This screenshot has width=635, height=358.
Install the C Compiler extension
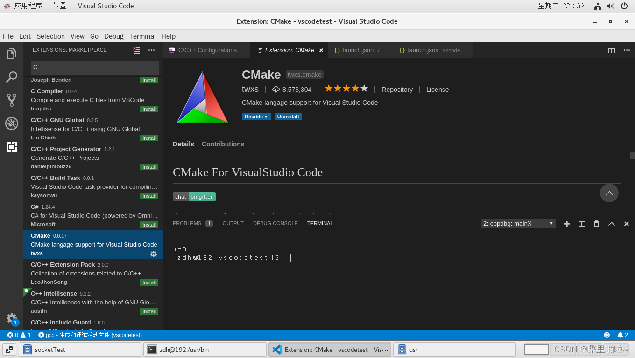pyautogui.click(x=149, y=109)
